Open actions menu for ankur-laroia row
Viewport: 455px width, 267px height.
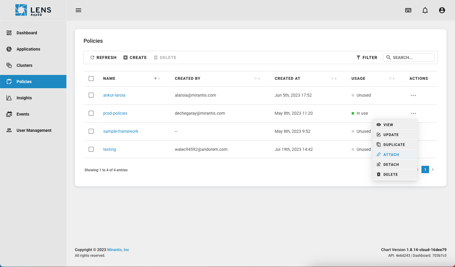pyautogui.click(x=413, y=95)
